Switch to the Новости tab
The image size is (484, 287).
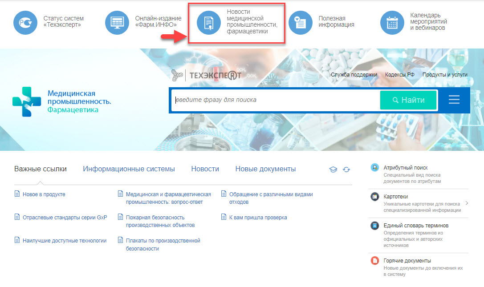tap(205, 169)
